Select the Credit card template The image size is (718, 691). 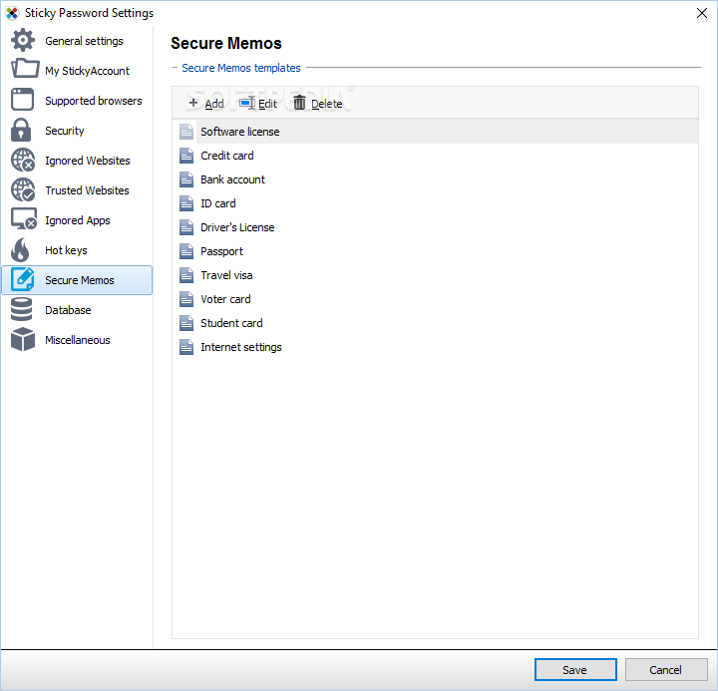coord(436,156)
